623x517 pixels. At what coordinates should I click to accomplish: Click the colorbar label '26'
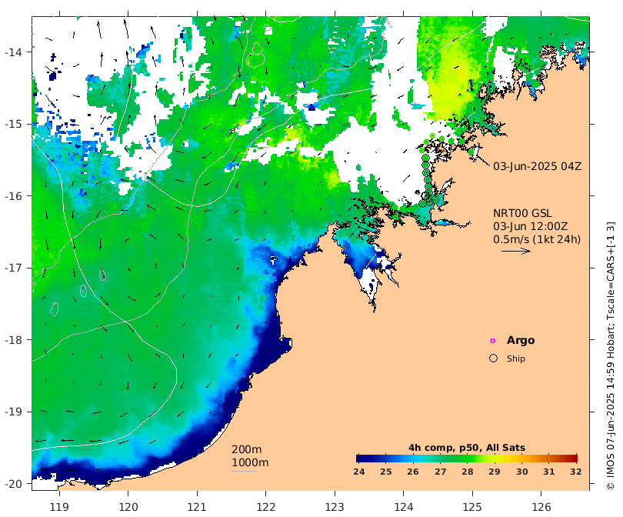click(413, 472)
